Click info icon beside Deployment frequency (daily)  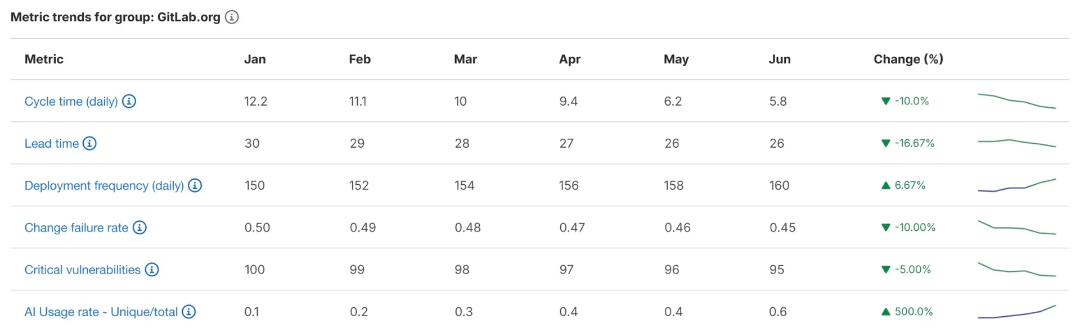tap(195, 185)
